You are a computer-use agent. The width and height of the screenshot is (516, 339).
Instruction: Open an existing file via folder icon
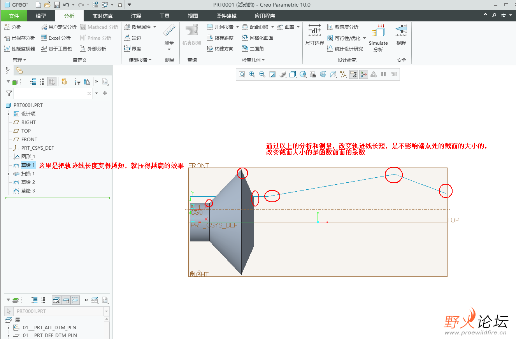point(47,5)
